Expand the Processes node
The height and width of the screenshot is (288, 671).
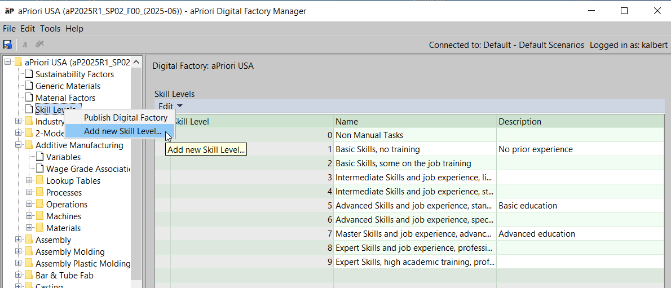point(29,193)
